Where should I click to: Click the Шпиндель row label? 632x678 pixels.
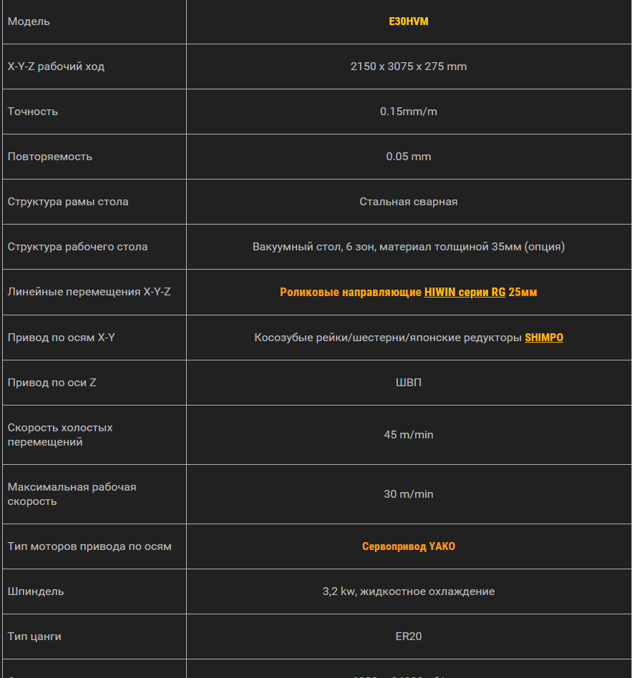pos(36,591)
